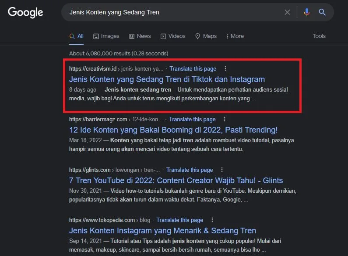This screenshot has width=348, height=256.
Task: Start voice search with microphone icon
Action: (x=307, y=12)
